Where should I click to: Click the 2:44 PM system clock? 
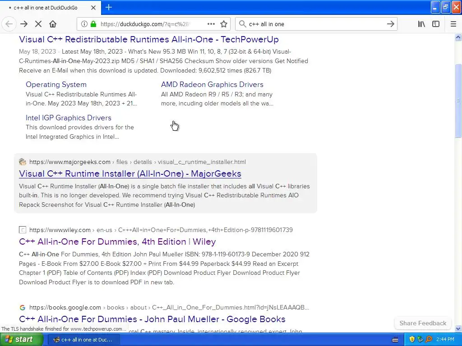pos(445,340)
